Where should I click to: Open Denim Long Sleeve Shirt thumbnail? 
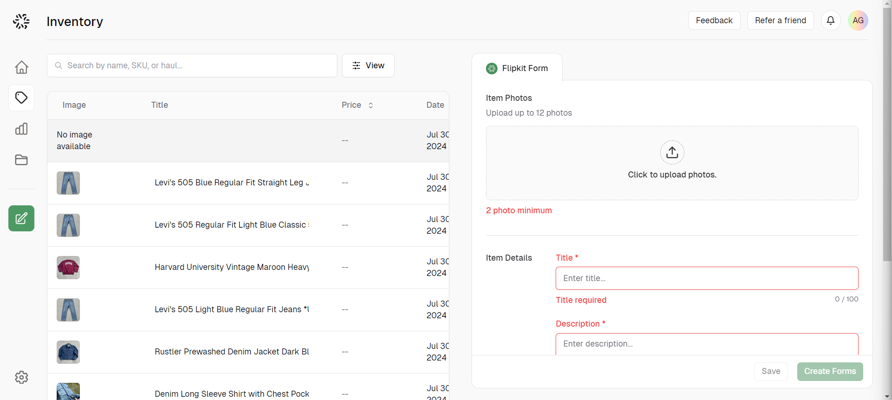tap(68, 391)
